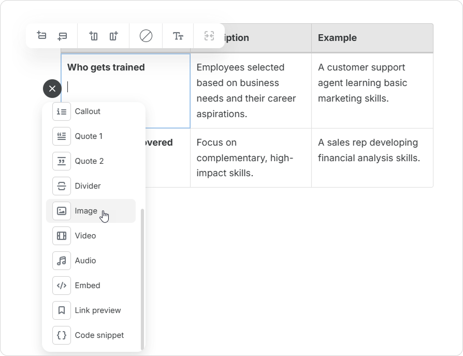
Task: Choose the Quote 1 block
Action: pos(89,136)
